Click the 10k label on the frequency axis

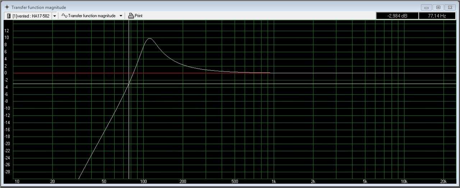tap(404, 182)
